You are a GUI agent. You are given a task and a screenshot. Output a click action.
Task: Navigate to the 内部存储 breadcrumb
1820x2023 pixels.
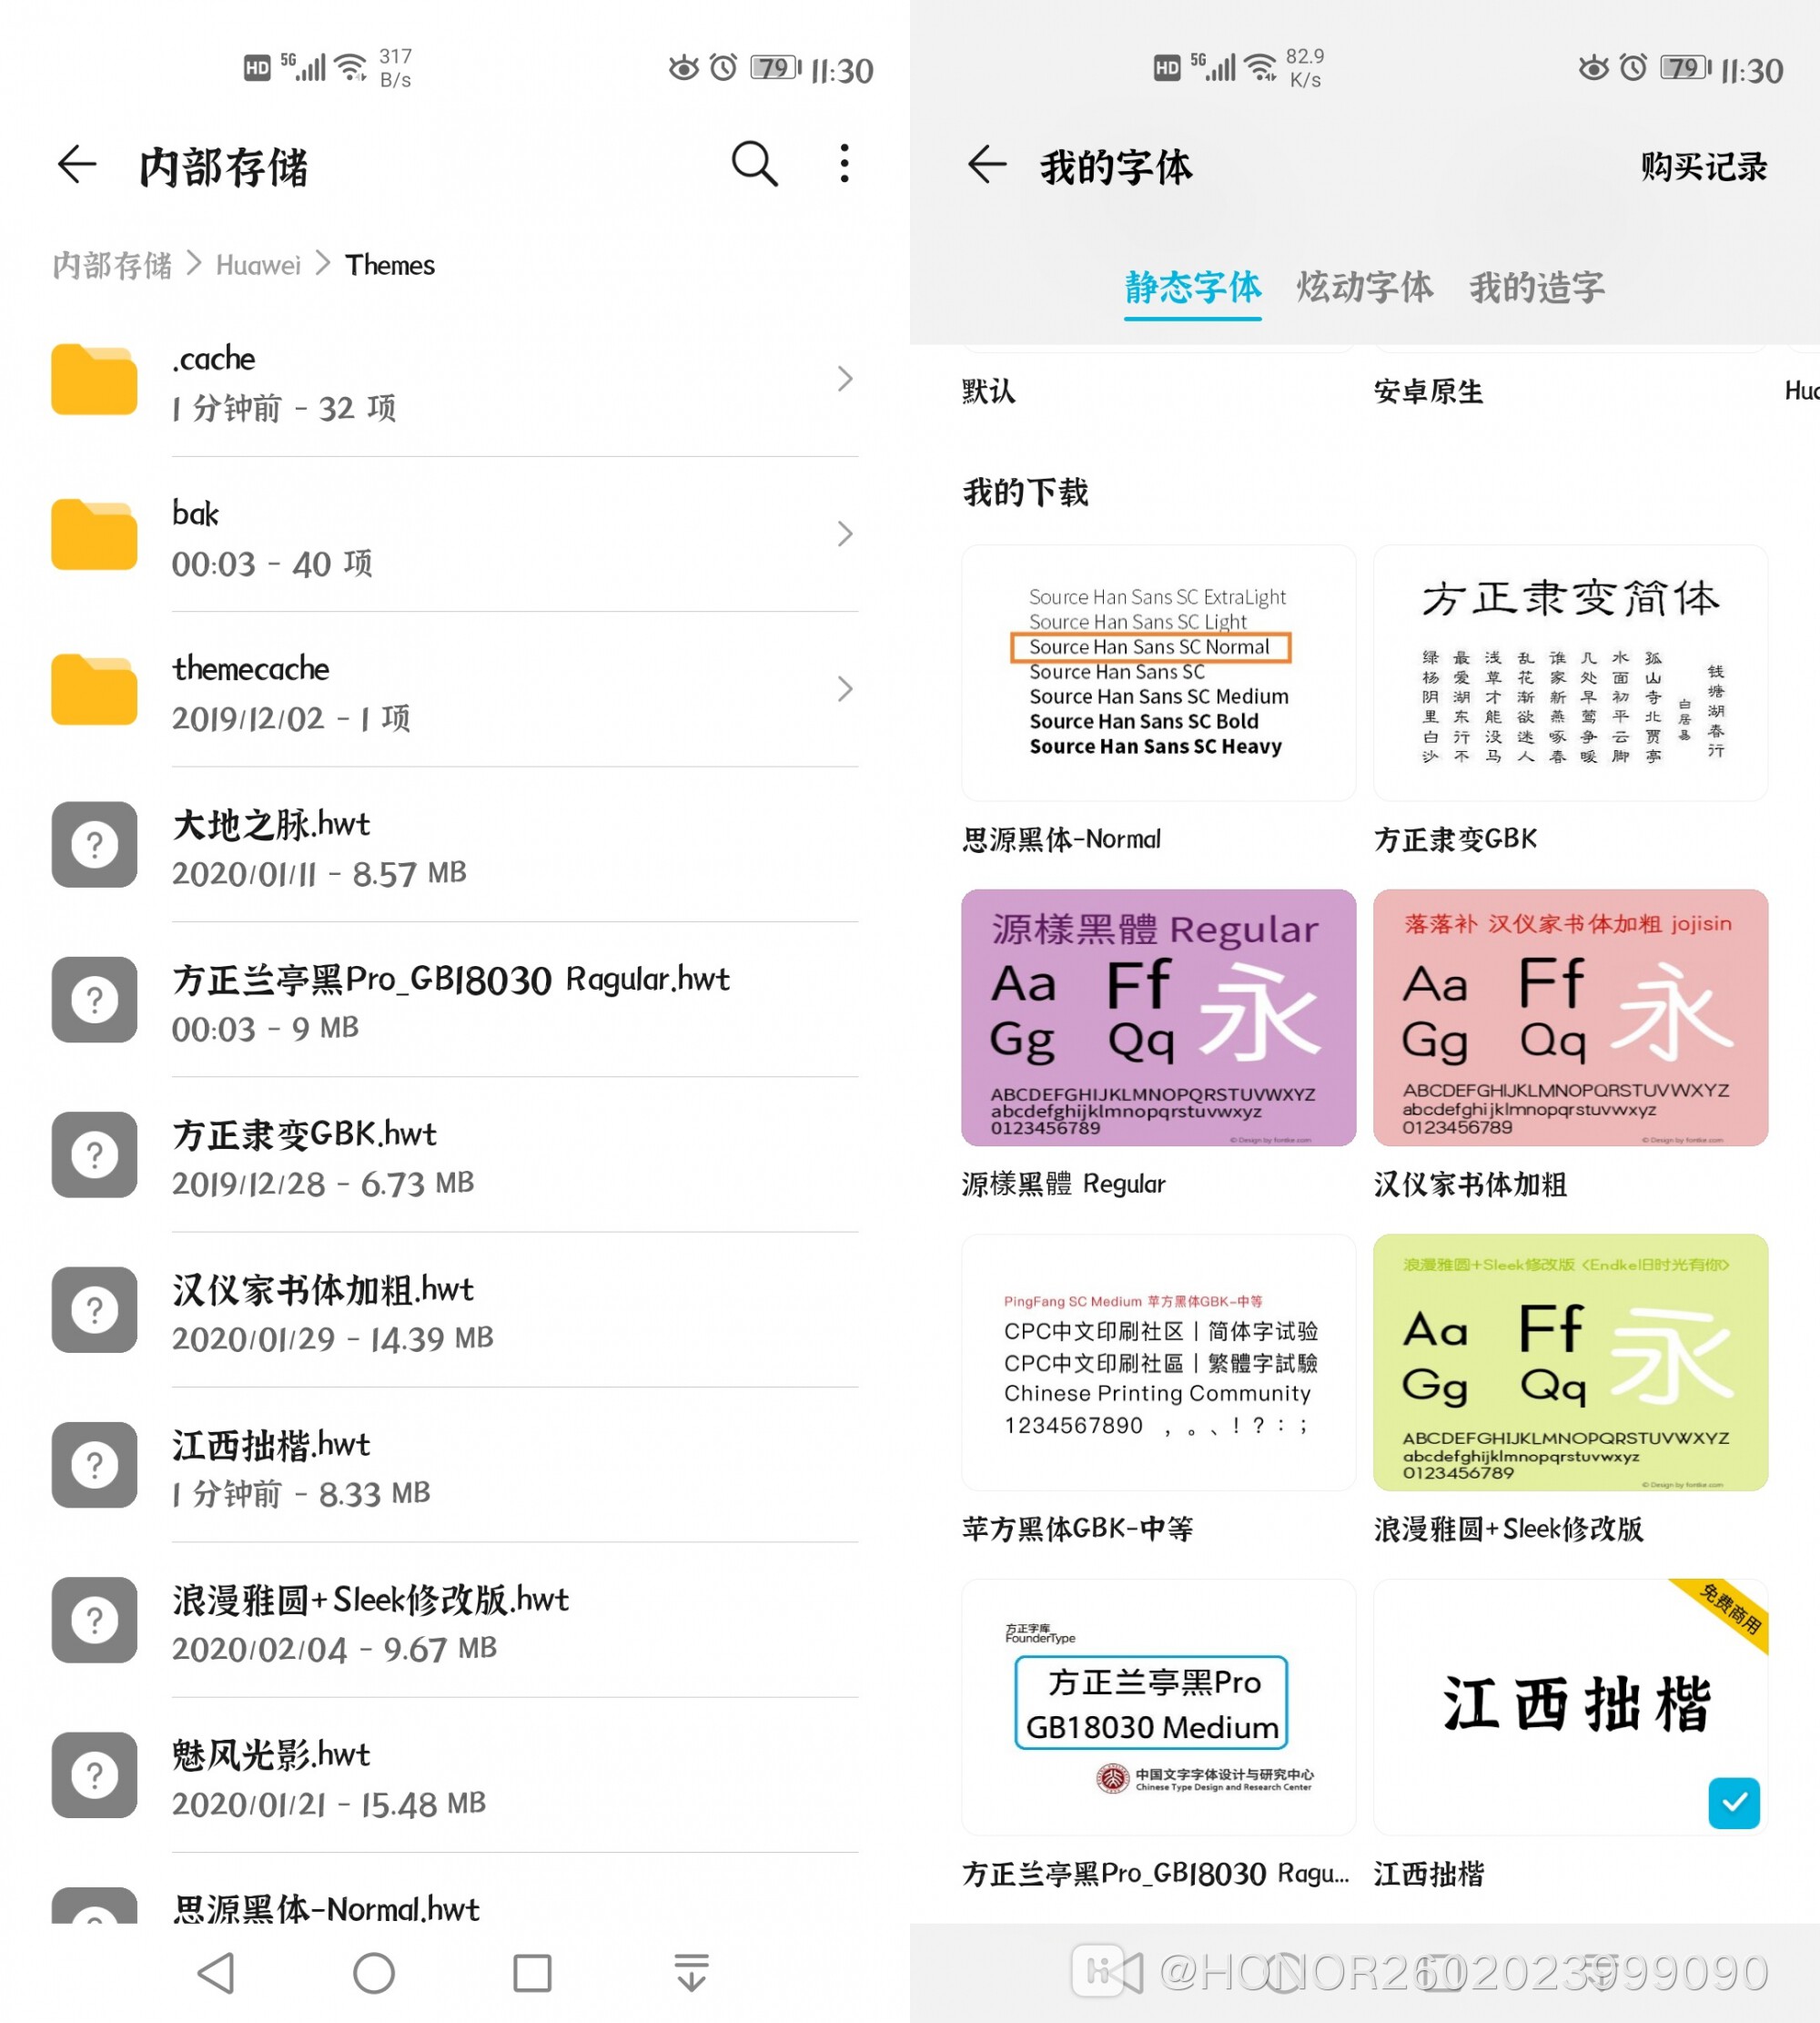112,265
